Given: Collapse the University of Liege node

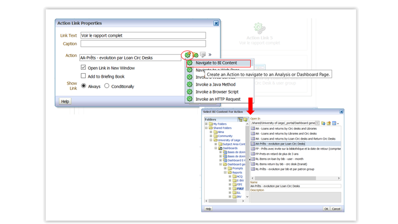Looking at the screenshot, I should point(211,140).
